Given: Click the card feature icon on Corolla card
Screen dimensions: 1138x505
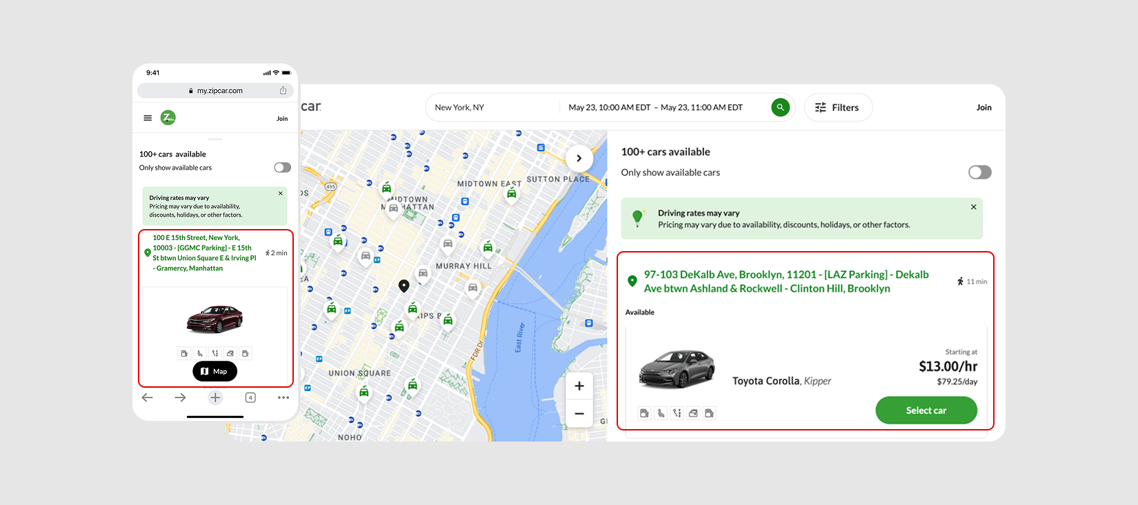Looking at the screenshot, I should 693,413.
